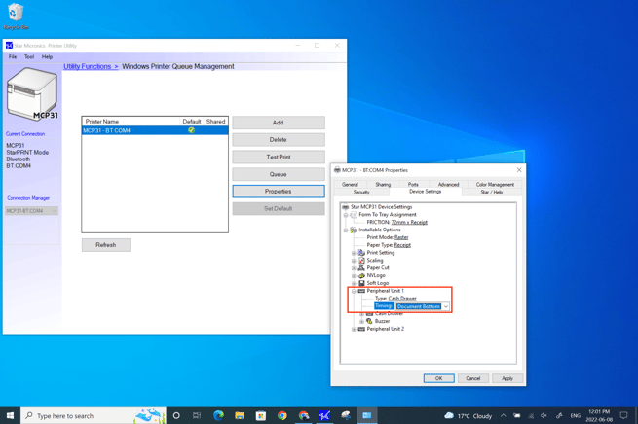Switch to the Color Management tab
This screenshot has height=424, width=638.
(495, 185)
